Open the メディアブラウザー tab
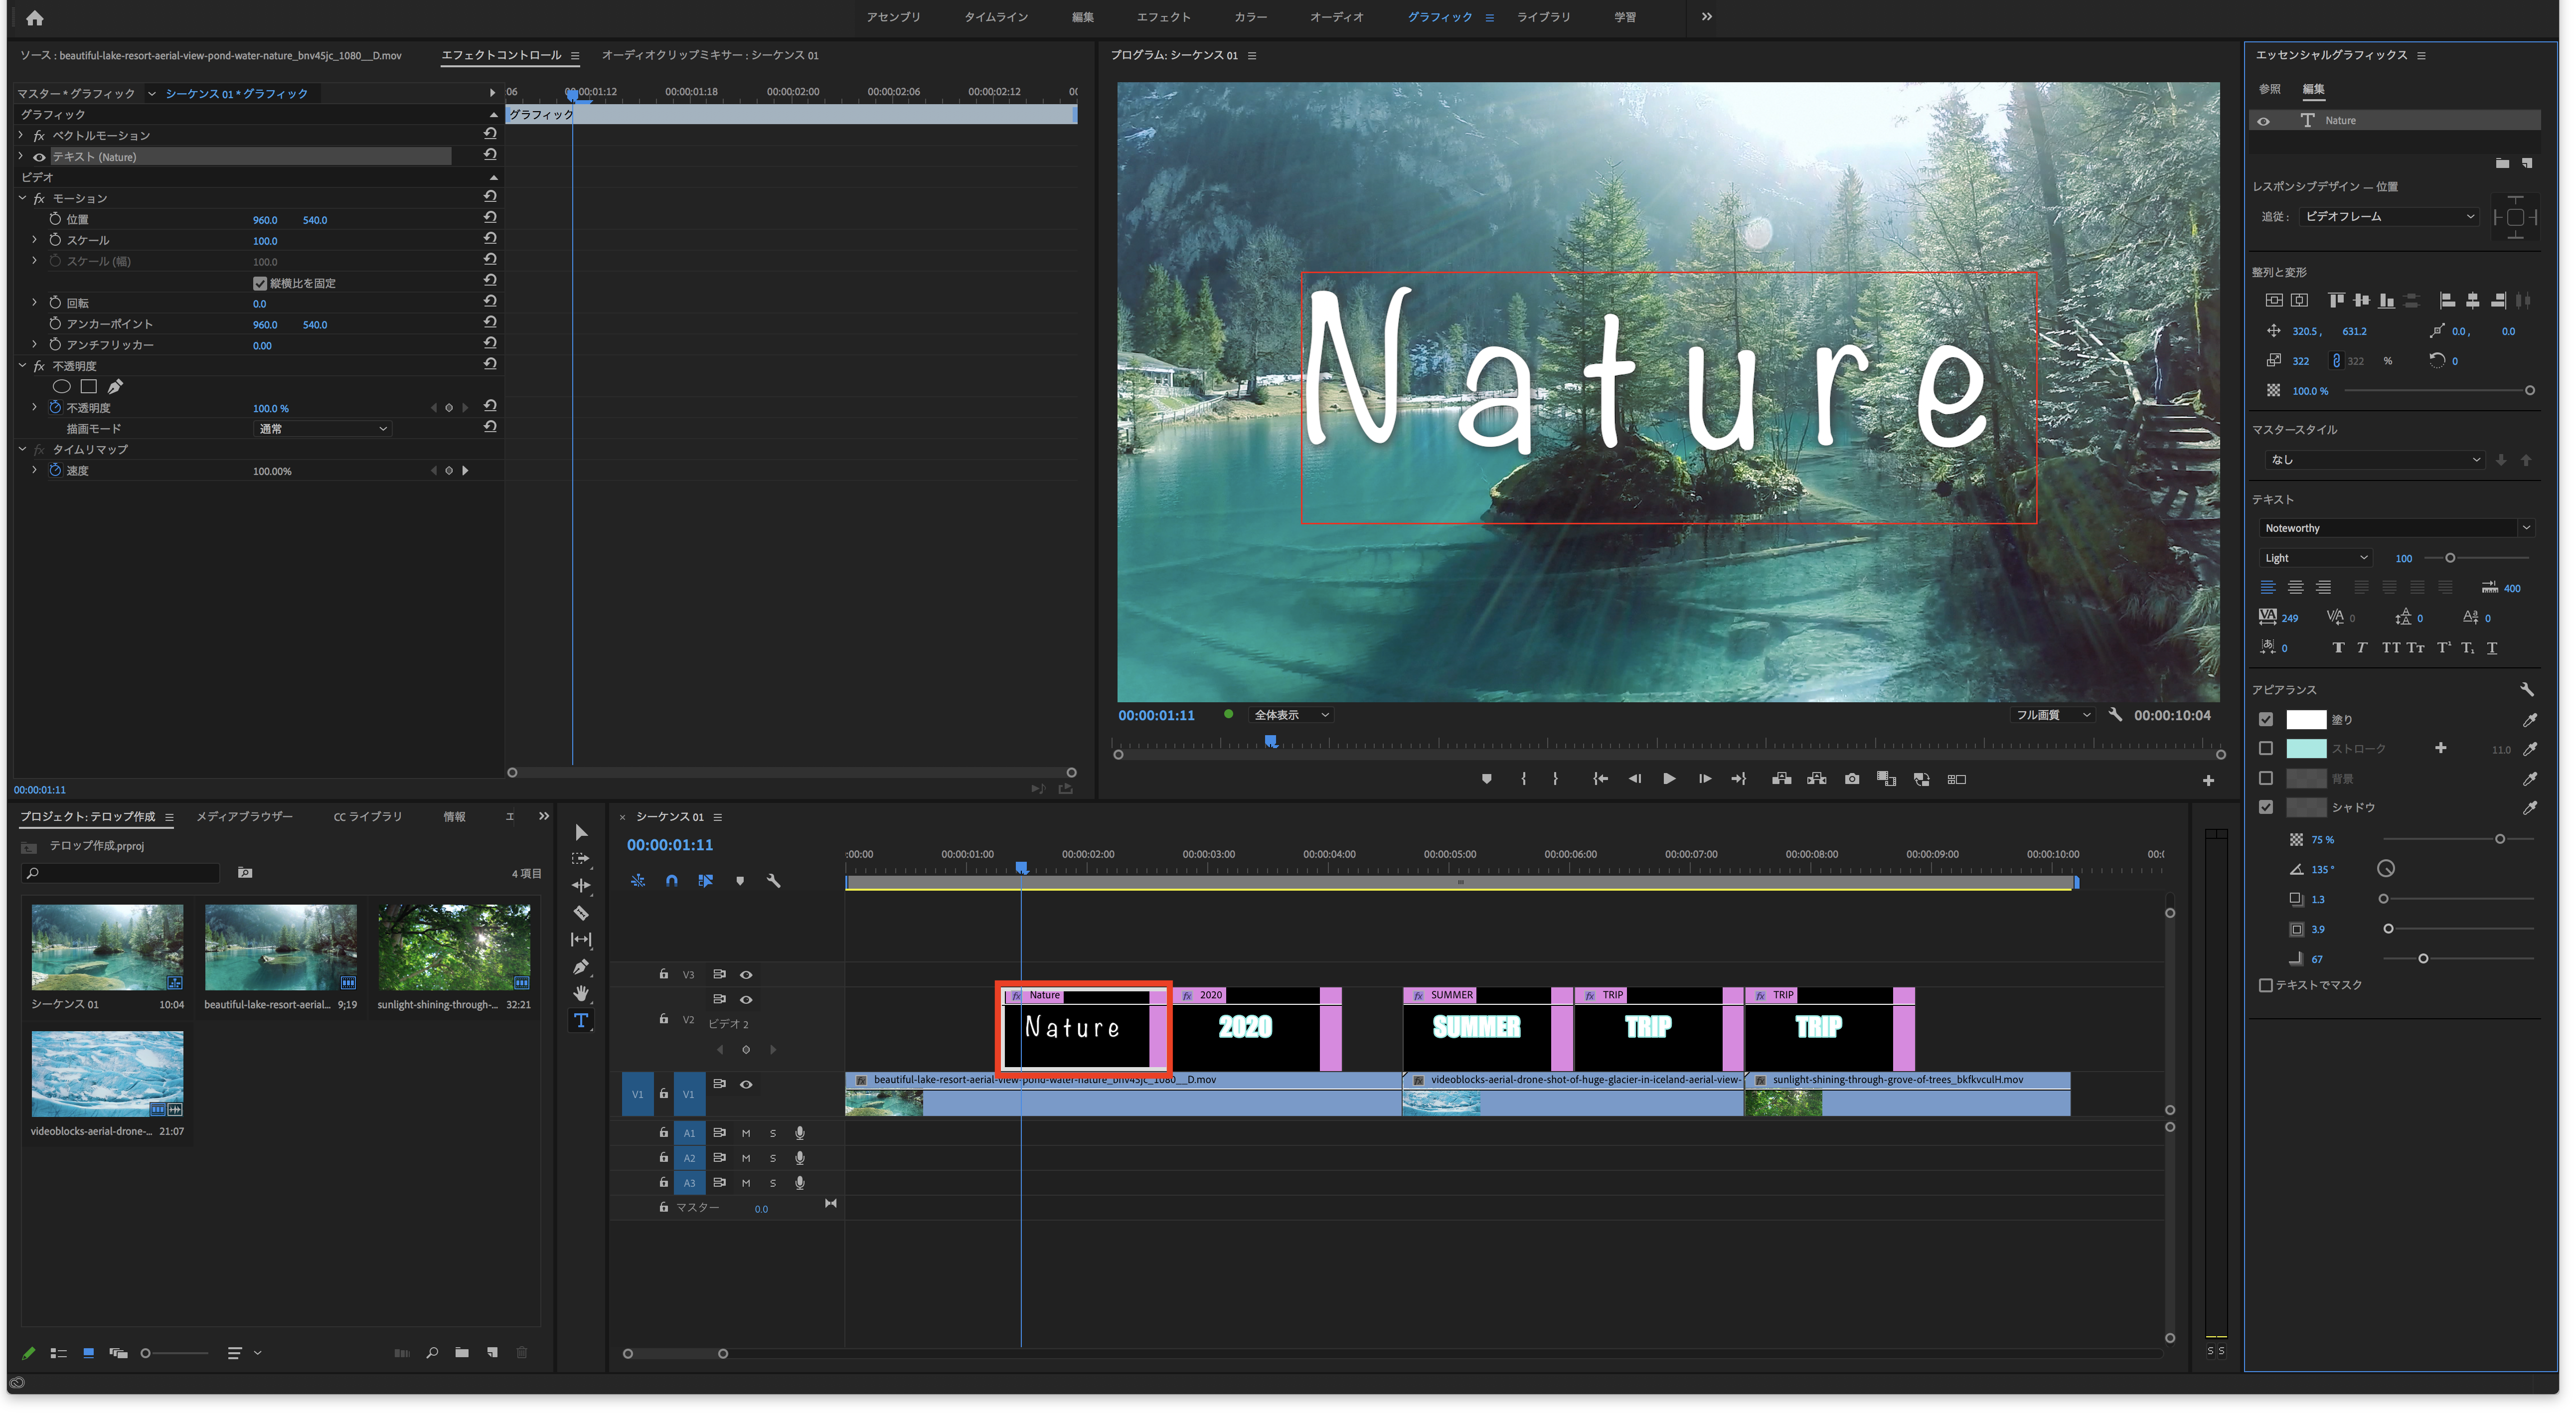This screenshot has width=2576, height=1415. (x=245, y=816)
